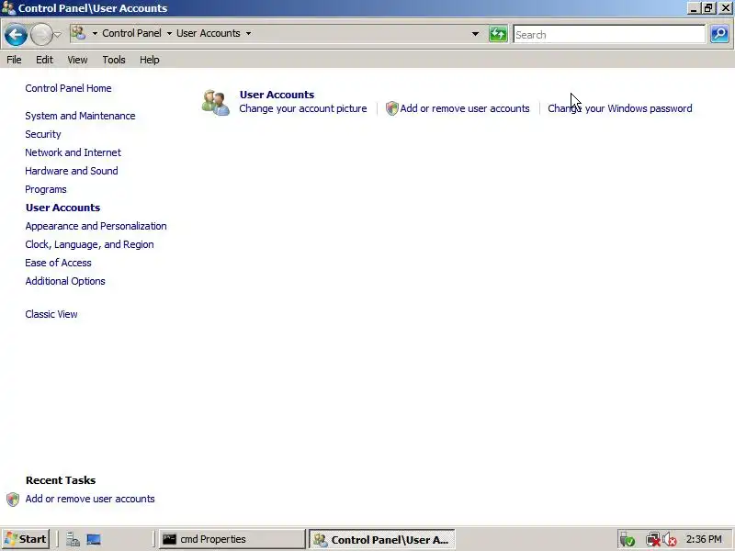The height and width of the screenshot is (551, 735).
Task: Expand the arrow after Control Panel breadcrumb
Action: (169, 34)
